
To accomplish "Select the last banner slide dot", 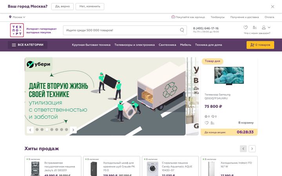I will pyautogui.click(x=66, y=129).
